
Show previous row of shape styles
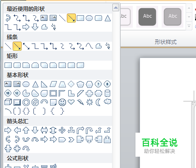point(189,8)
